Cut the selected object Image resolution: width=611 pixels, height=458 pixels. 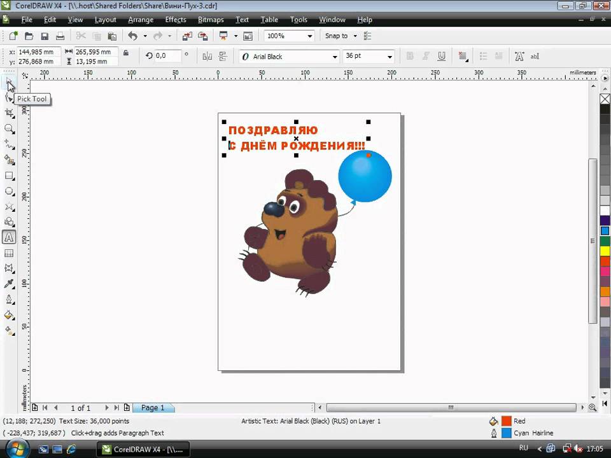81,36
